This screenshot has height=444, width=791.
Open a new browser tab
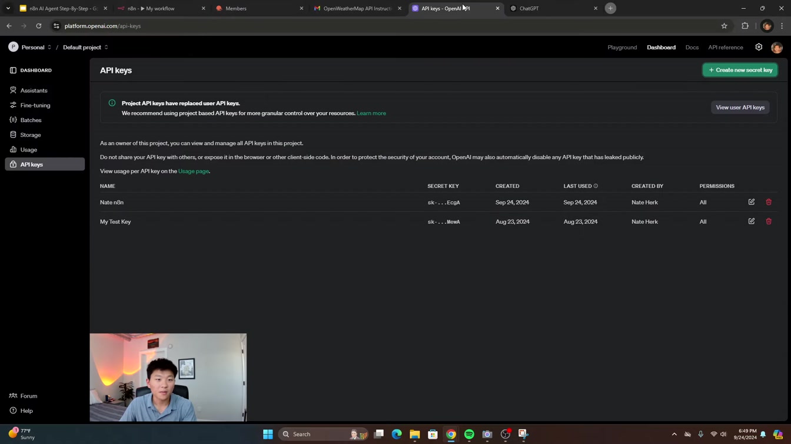click(x=610, y=8)
